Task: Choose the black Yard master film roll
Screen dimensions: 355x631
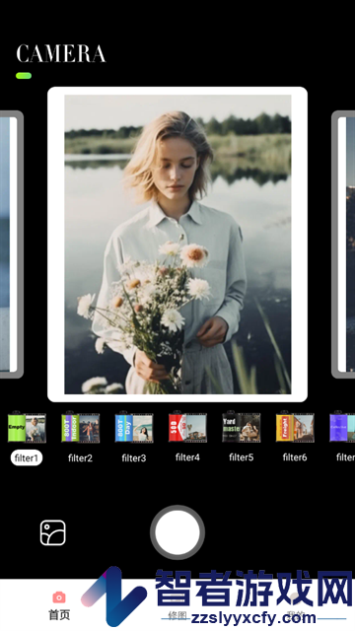Action: [241, 427]
